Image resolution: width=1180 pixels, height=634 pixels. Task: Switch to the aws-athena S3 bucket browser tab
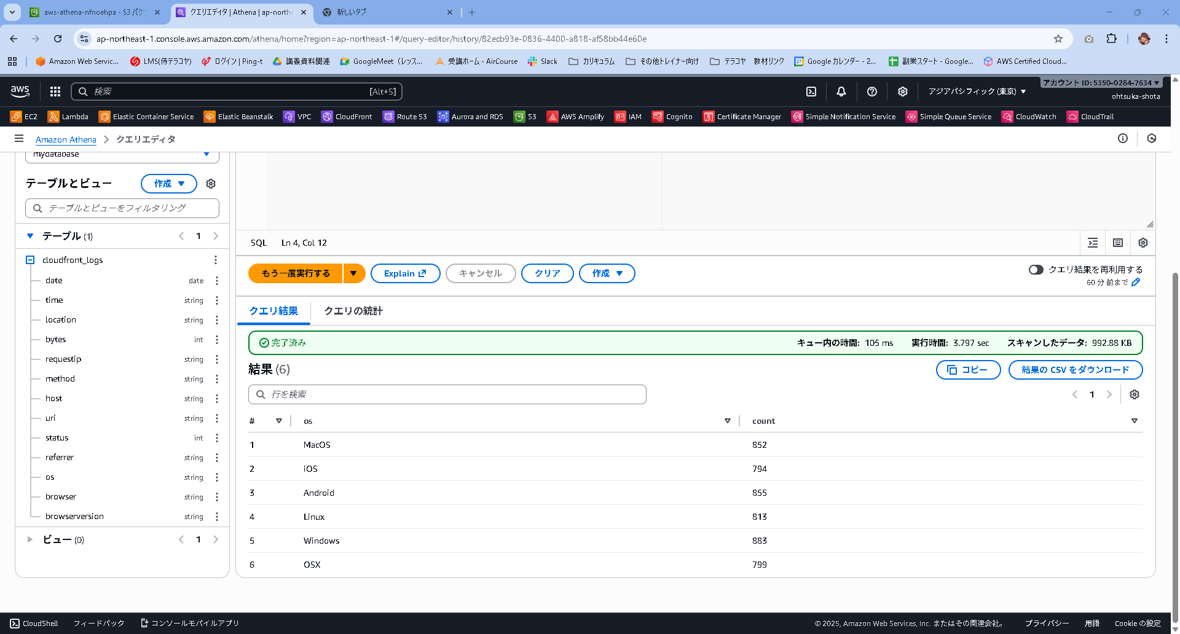[94, 12]
